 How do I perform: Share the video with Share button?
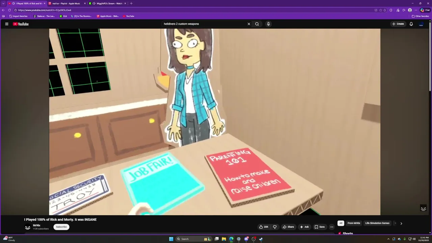(288, 227)
